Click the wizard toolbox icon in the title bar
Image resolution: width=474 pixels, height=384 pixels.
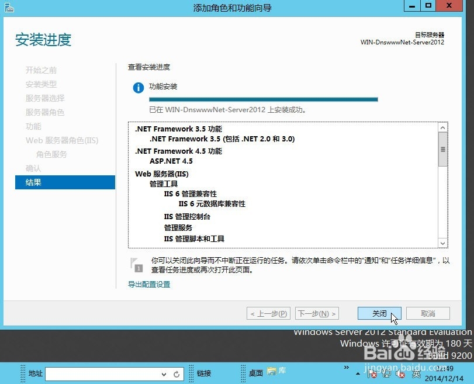8,7
